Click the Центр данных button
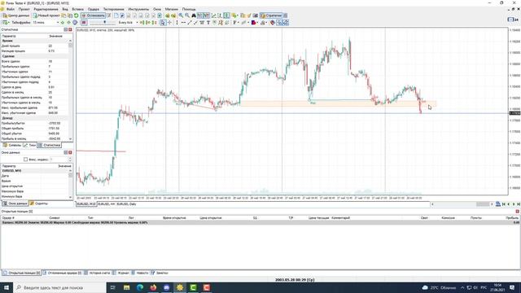521x293 pixels. point(16,15)
